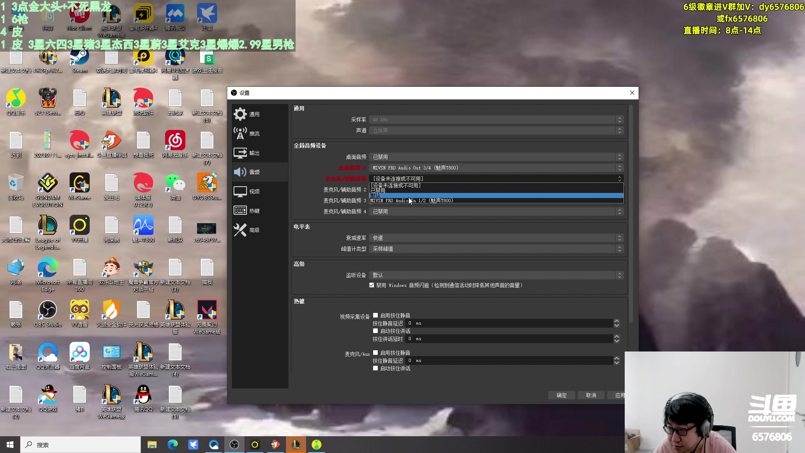Launch the YY语音 desktop icon

[x=79, y=314]
